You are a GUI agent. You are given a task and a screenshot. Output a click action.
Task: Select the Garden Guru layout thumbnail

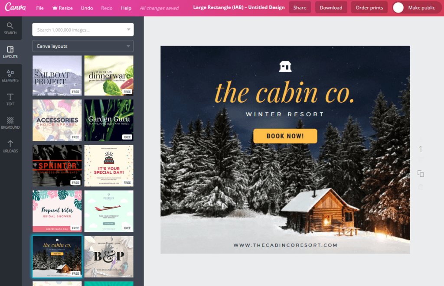coord(109,120)
